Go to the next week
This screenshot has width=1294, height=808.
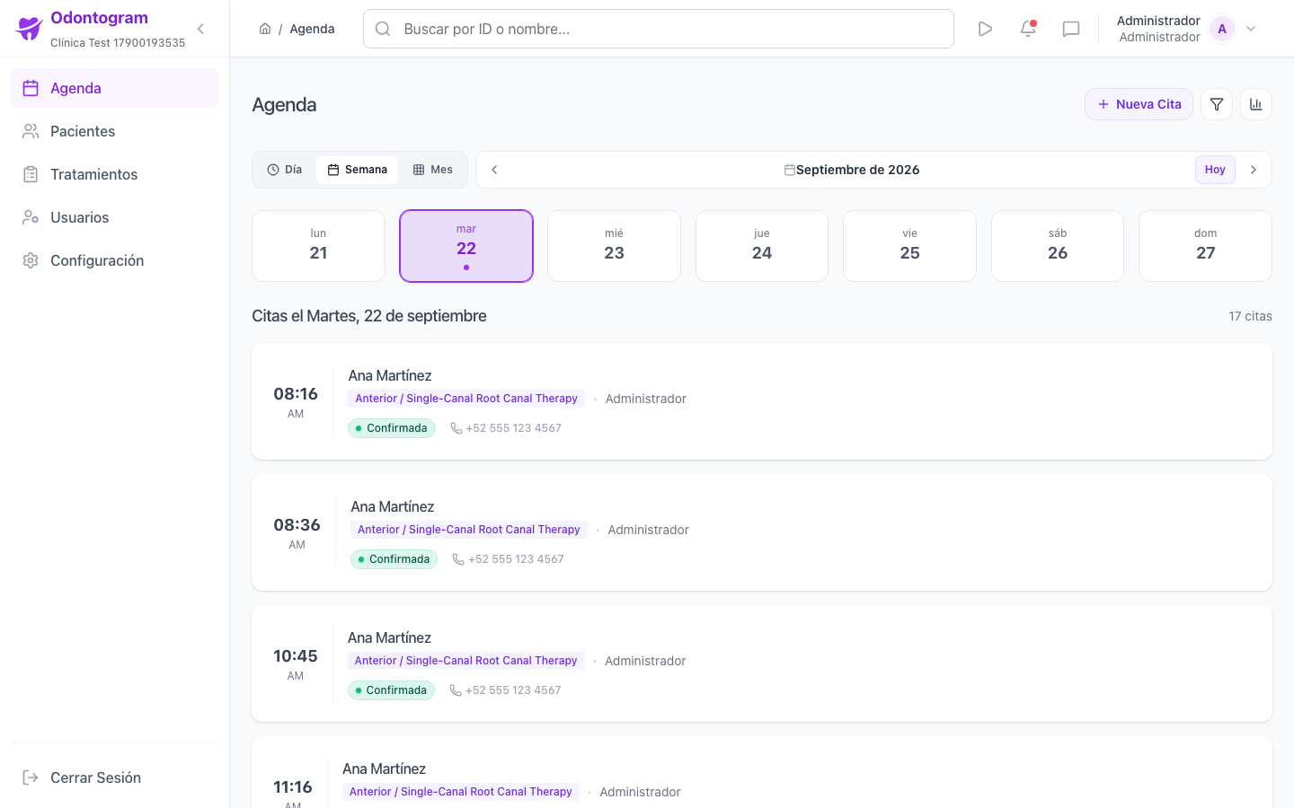(1254, 170)
